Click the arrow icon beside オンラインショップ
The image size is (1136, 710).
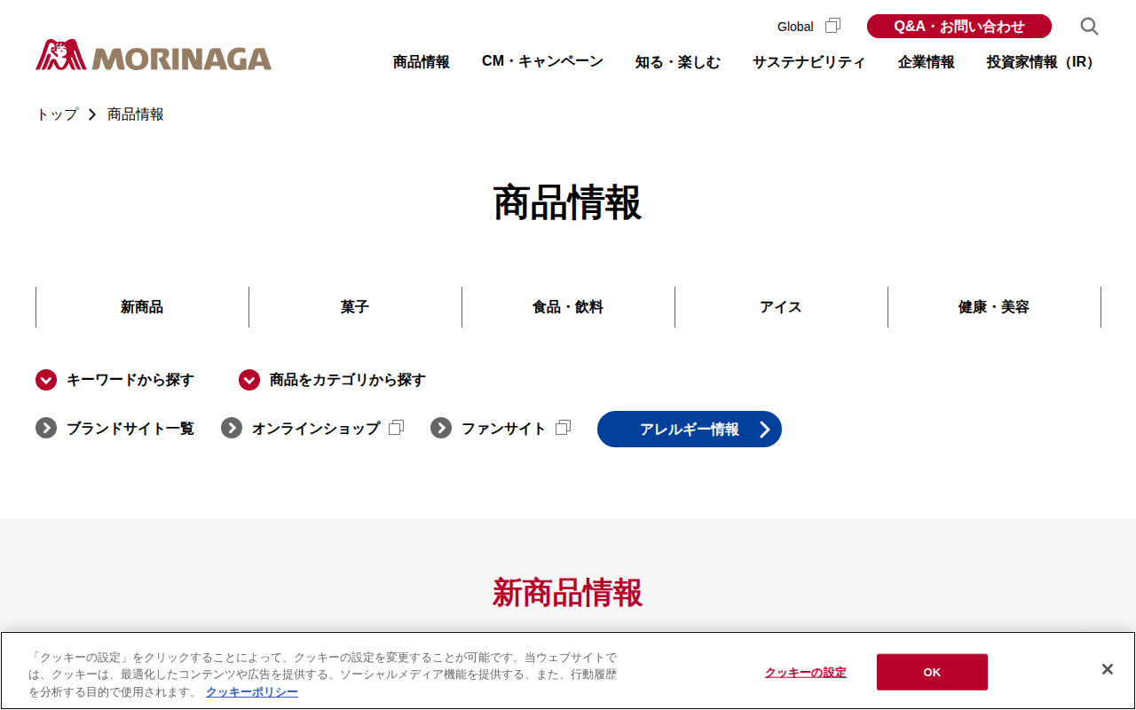[x=232, y=428]
